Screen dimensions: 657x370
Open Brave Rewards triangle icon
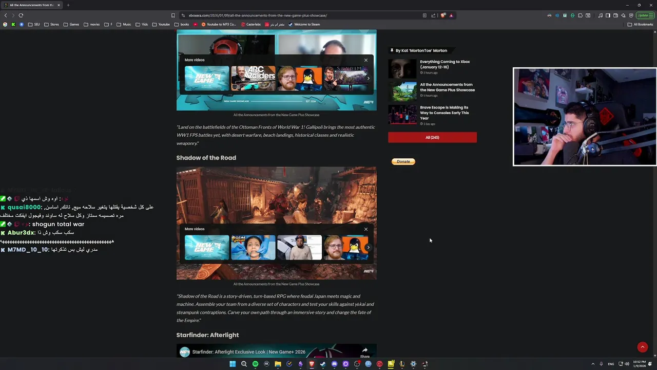coord(451,15)
